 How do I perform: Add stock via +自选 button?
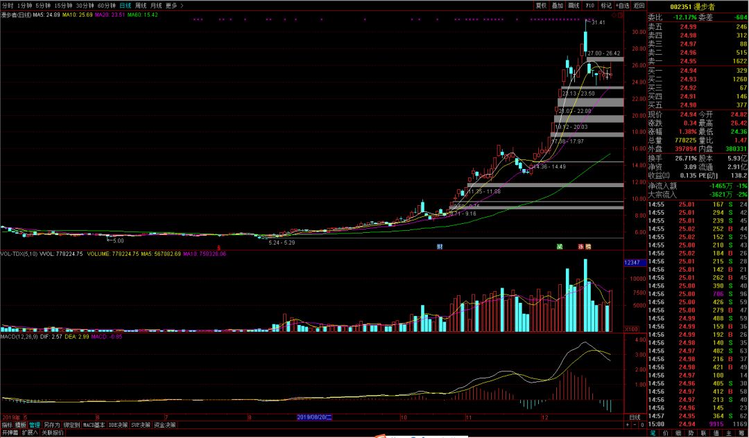622,6
